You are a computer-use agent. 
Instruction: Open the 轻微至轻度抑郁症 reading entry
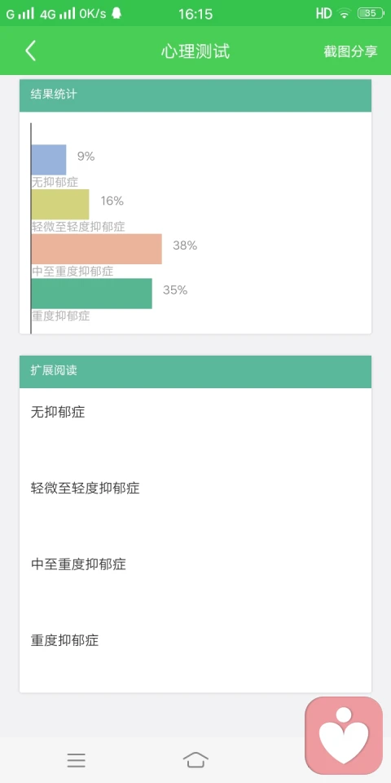click(x=195, y=488)
